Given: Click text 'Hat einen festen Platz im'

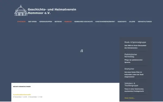Looking at the screenshot, I should [x=133, y=72].
